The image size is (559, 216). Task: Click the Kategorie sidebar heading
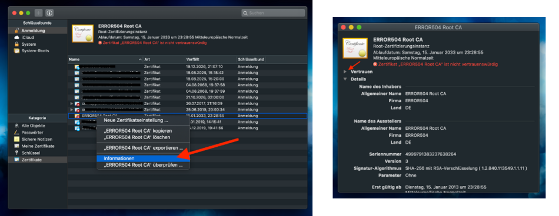click(x=38, y=118)
